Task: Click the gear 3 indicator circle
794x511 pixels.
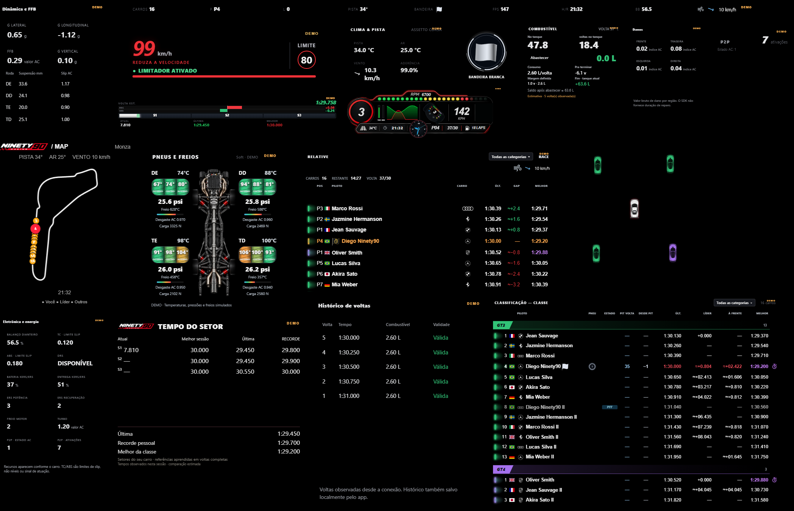Action: click(361, 112)
